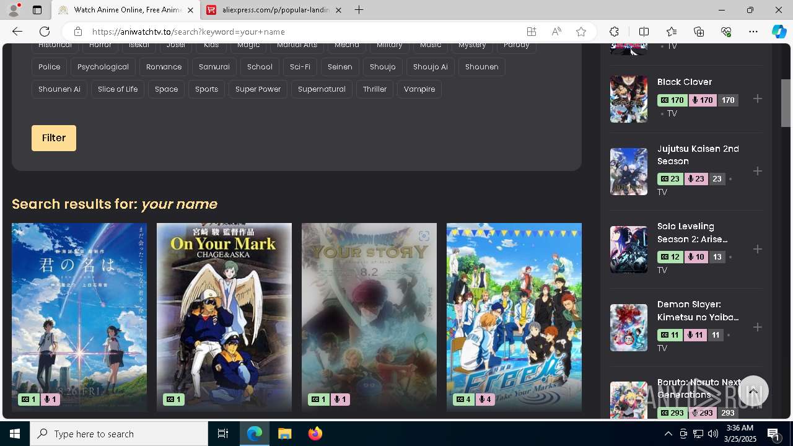Image resolution: width=793 pixels, height=446 pixels.
Task: Click the page vertical scrollbar thumb
Action: (786, 103)
